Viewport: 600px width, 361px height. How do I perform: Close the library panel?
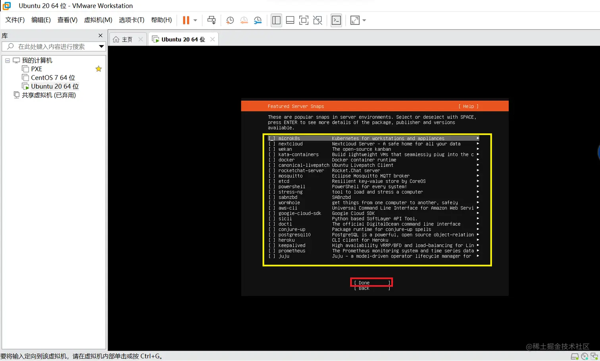click(x=100, y=35)
